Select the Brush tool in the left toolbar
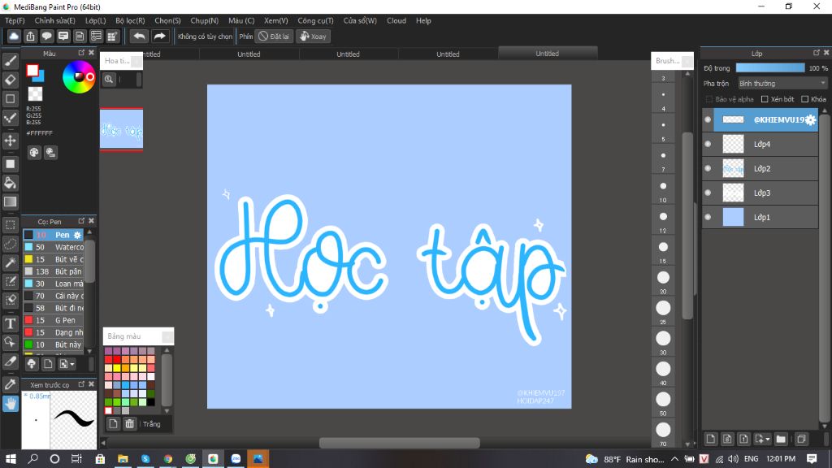The image size is (832, 468). (x=10, y=60)
